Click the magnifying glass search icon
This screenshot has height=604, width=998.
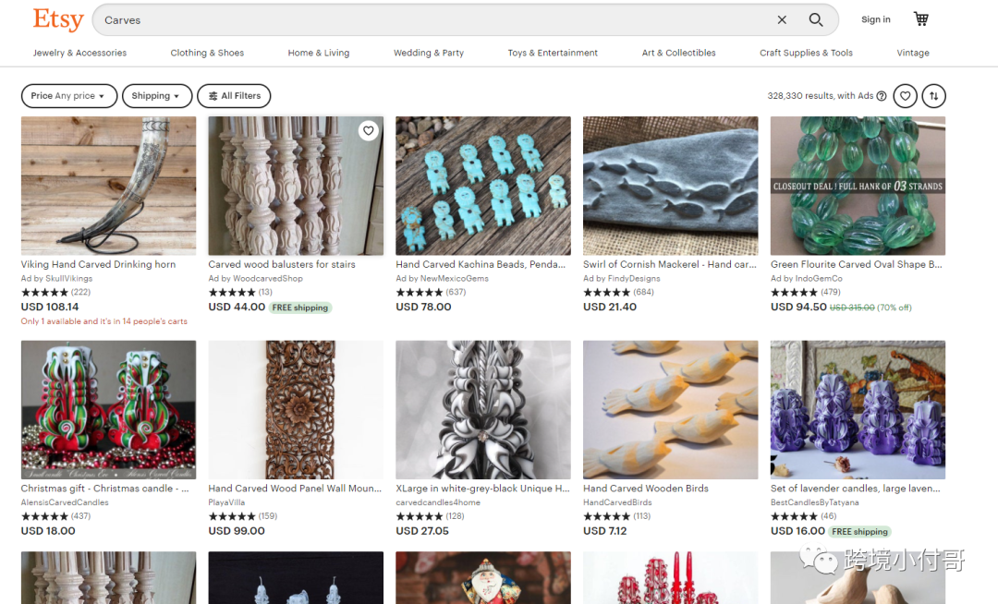tap(815, 19)
